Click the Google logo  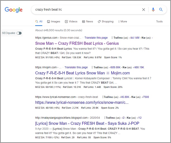(13, 10)
